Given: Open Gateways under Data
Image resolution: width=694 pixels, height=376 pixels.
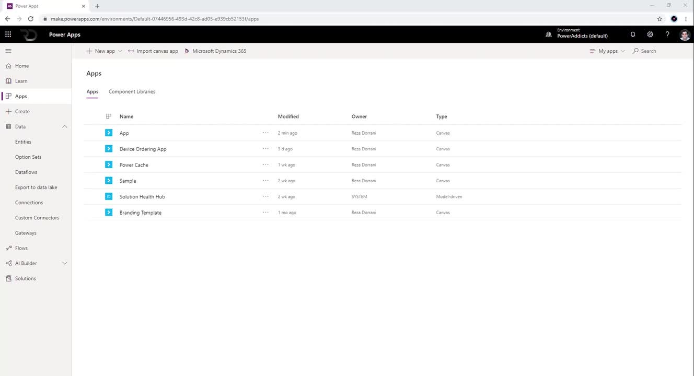Looking at the screenshot, I should coord(26,232).
